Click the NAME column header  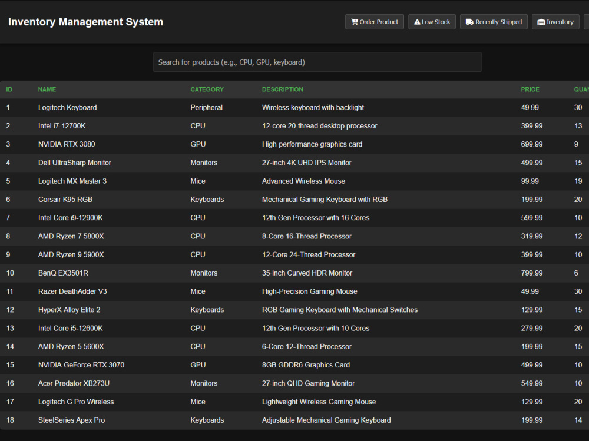click(47, 89)
